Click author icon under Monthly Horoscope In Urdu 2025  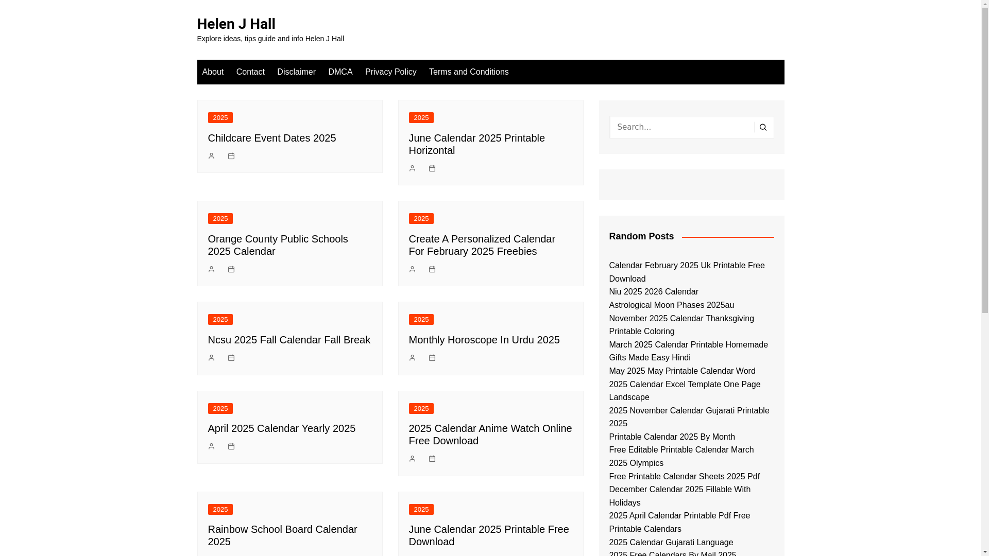(412, 358)
